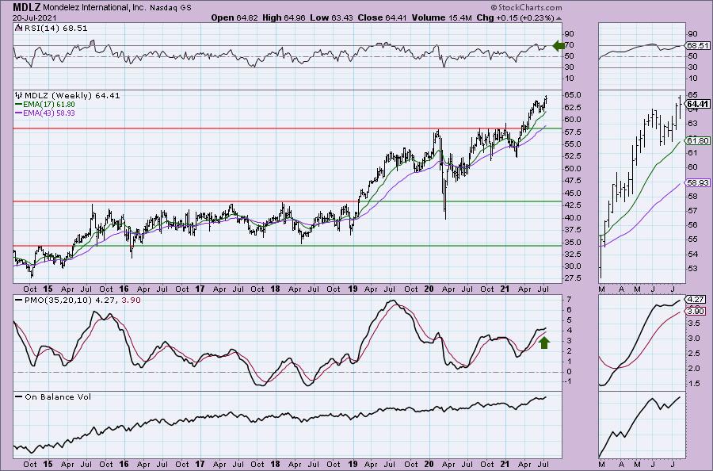Click the 90 level on main RSI axis

pyautogui.click(x=570, y=34)
